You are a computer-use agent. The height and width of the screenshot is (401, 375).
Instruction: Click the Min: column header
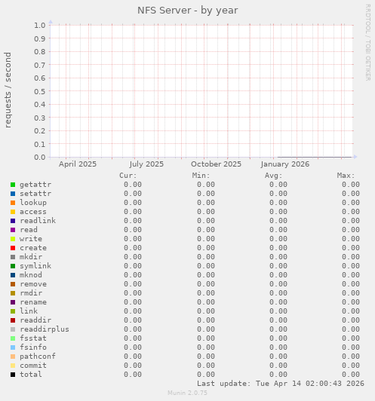pos(201,176)
